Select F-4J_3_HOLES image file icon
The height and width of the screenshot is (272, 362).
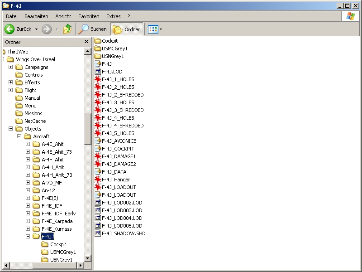98,102
